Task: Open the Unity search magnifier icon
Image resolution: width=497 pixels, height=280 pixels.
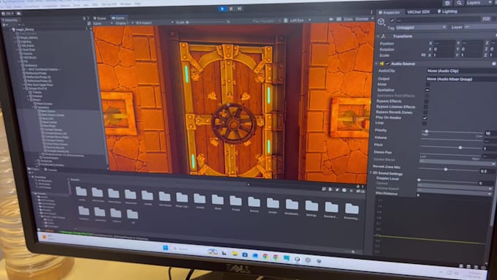Action: [459, 3]
